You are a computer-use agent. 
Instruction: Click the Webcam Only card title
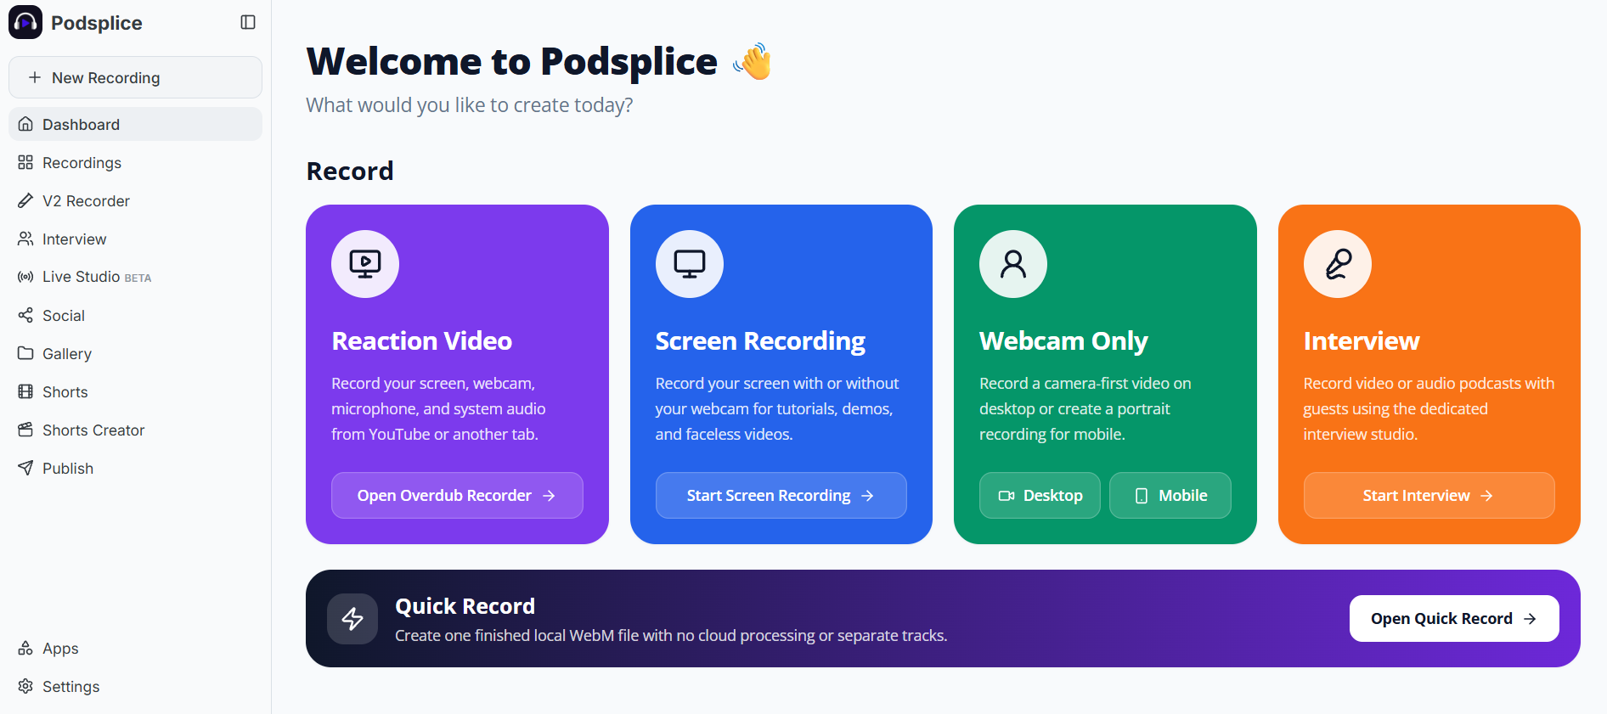click(1063, 340)
